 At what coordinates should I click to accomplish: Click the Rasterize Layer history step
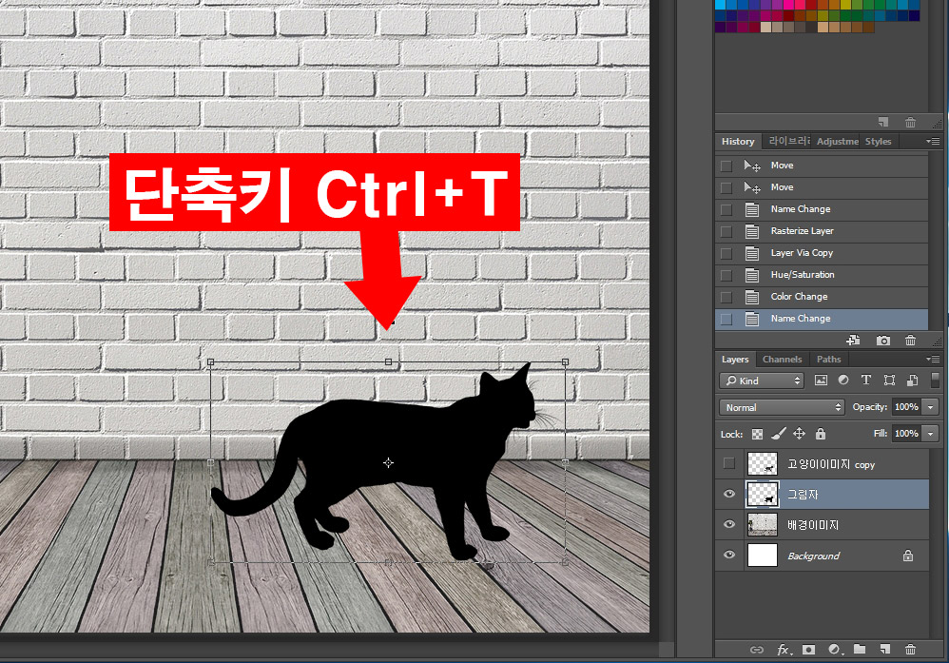[801, 230]
